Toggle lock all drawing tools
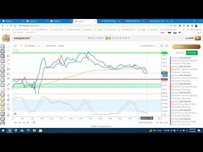This screenshot has width=203, height=152. (8, 104)
